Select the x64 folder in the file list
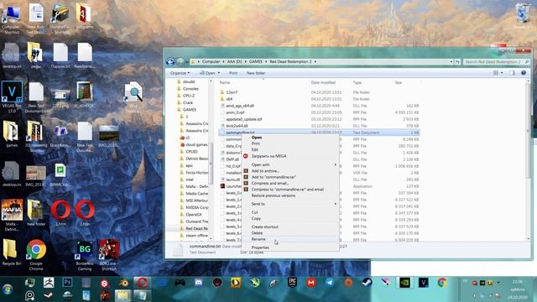The height and width of the screenshot is (302, 537). click(x=229, y=99)
